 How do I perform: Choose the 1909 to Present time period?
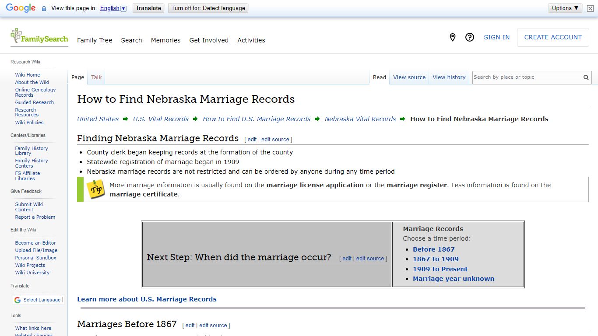tap(440, 269)
